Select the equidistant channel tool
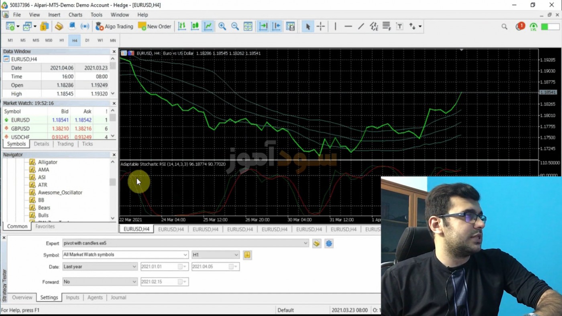Image resolution: width=562 pixels, height=316 pixels. coord(374,26)
